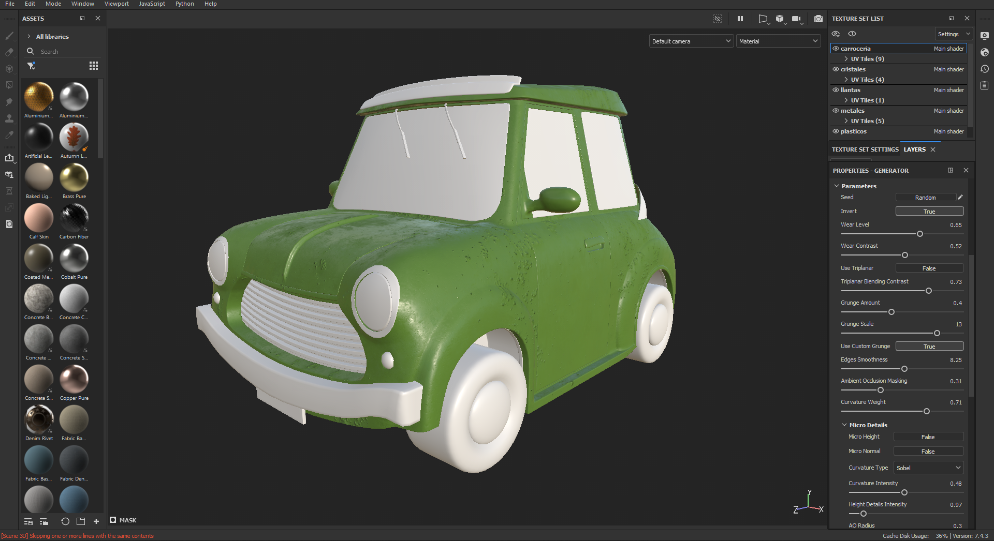Open the History panel icon
The width and height of the screenshot is (994, 541).
985,69
